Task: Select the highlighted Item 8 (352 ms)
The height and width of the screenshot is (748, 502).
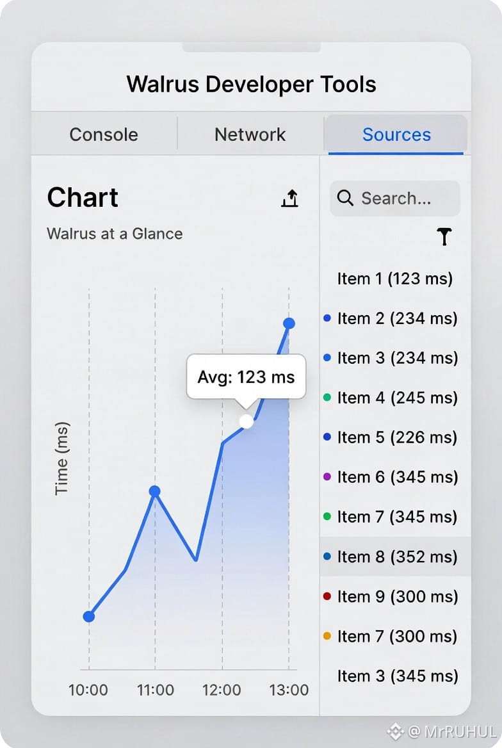Action: [397, 557]
